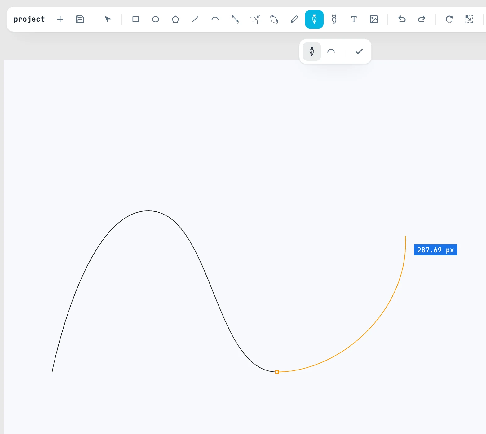Select the arrow selection tool
The width and height of the screenshot is (486, 434).
[x=108, y=19]
